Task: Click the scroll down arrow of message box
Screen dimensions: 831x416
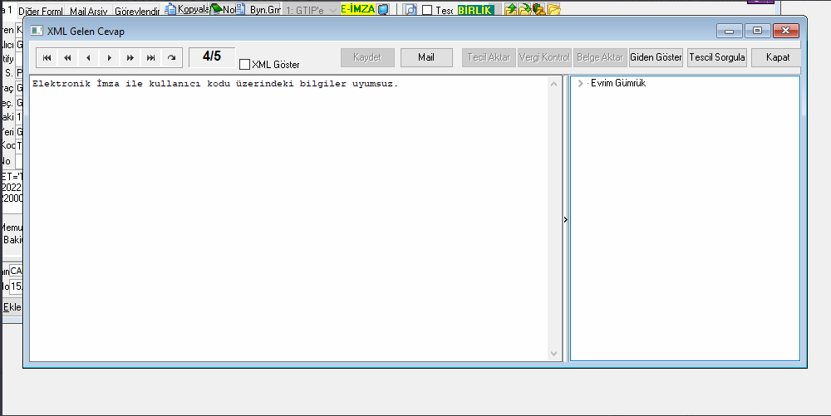Action: (x=553, y=354)
